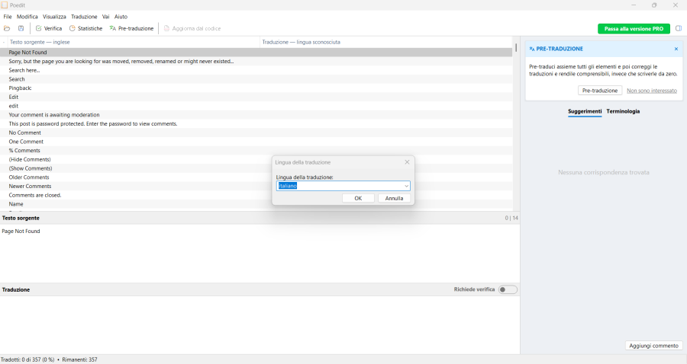This screenshot has height=364, width=687.
Task: Expand the language dropdown arrow
Action: (x=406, y=186)
